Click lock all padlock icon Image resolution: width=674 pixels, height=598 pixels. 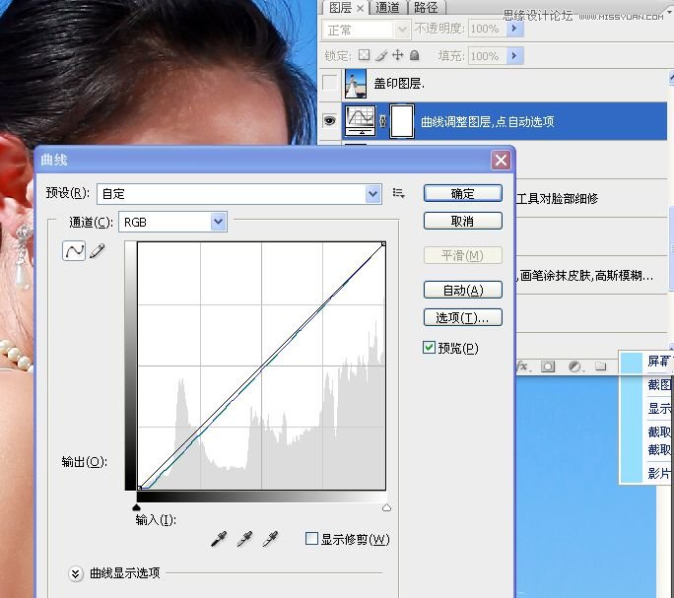pos(414,55)
